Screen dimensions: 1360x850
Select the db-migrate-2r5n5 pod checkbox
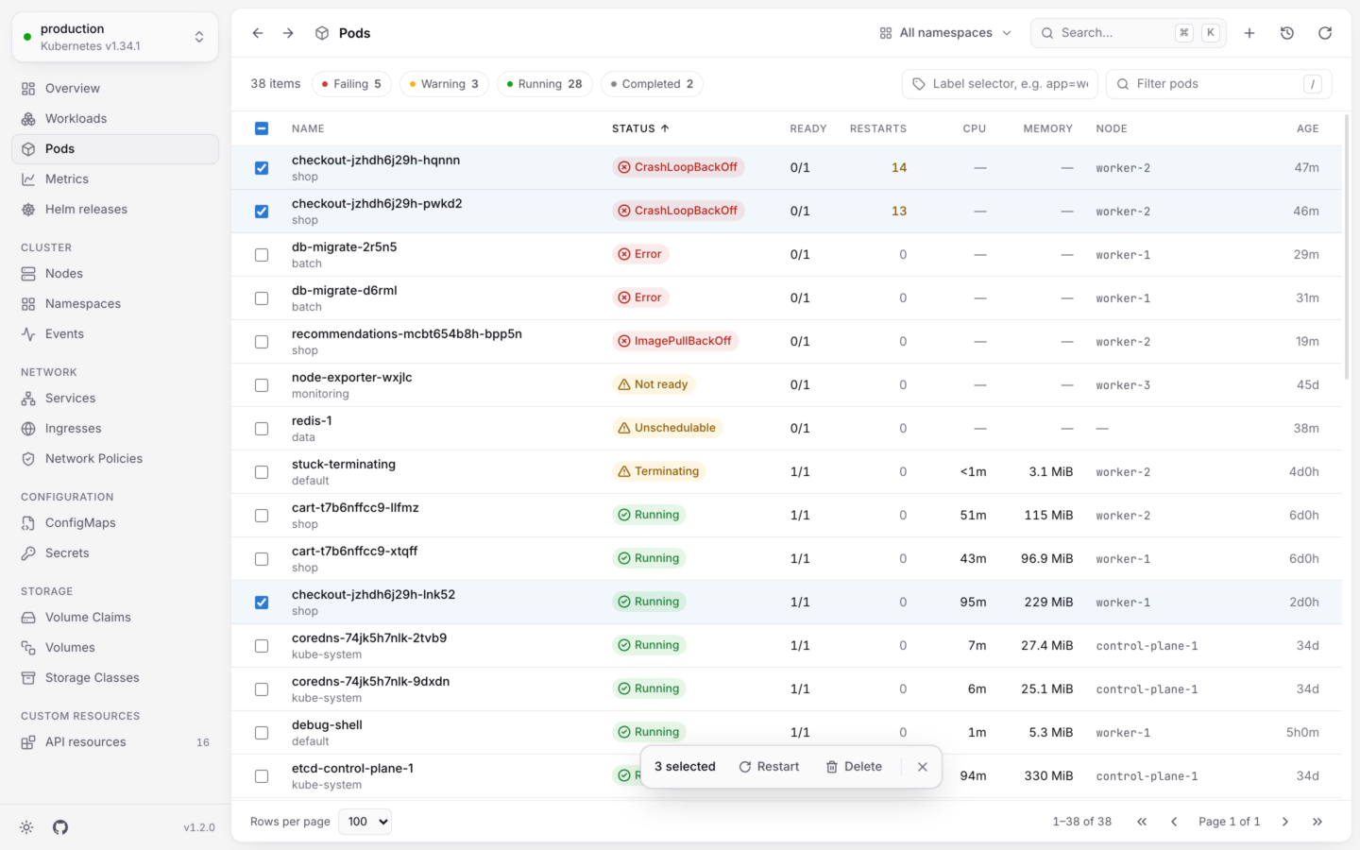tap(262, 255)
